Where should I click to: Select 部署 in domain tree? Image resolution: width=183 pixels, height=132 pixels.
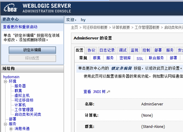click(x=13, y=119)
